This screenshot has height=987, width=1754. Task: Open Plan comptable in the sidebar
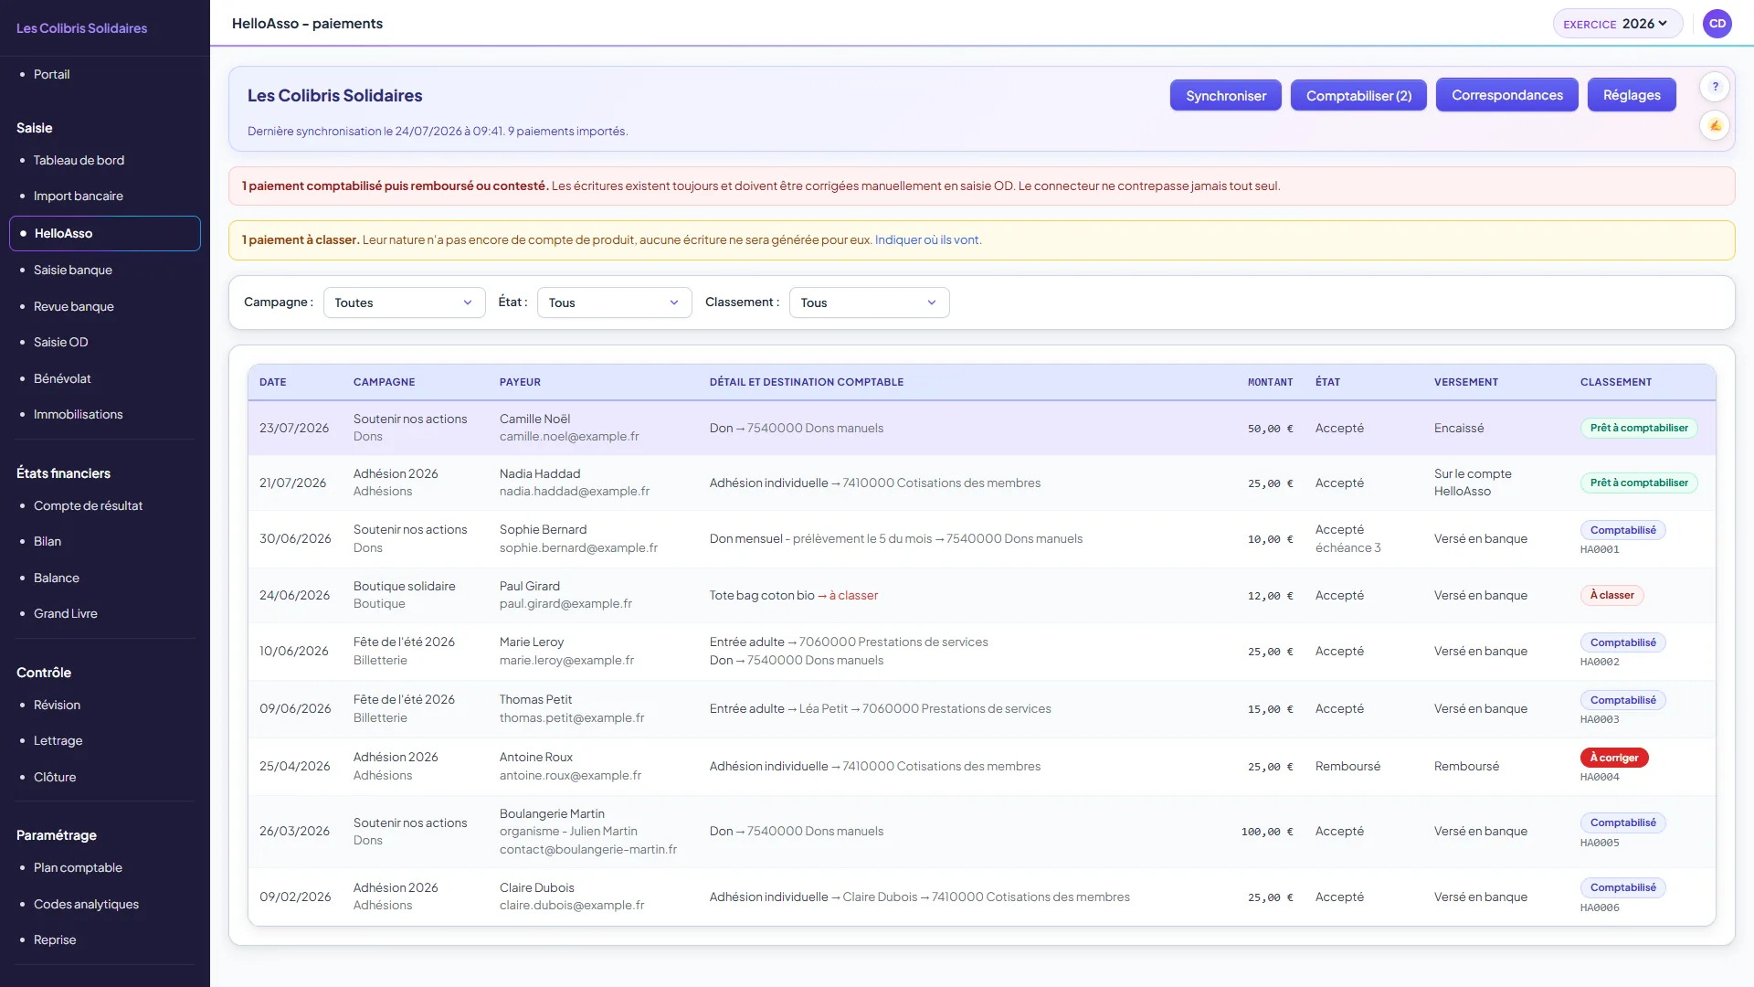coord(78,867)
